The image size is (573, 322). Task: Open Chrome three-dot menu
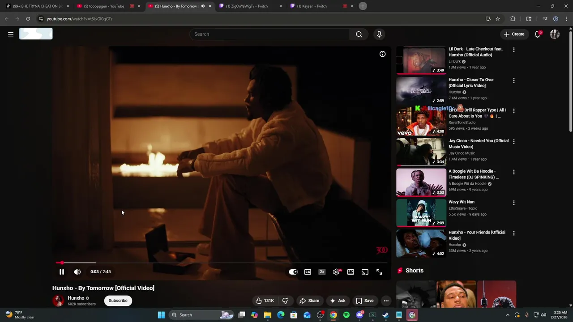[x=566, y=19]
